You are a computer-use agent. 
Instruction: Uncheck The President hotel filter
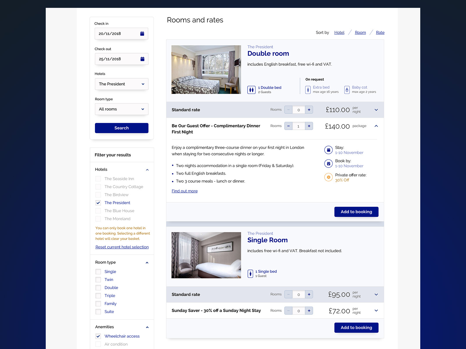tap(98, 203)
